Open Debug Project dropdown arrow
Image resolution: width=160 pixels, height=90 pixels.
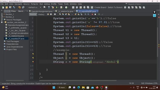coord(63,7)
